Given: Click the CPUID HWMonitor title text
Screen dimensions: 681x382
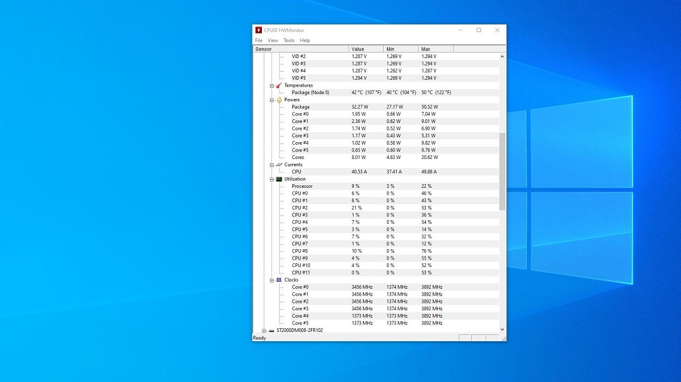Looking at the screenshot, I should tap(284, 30).
